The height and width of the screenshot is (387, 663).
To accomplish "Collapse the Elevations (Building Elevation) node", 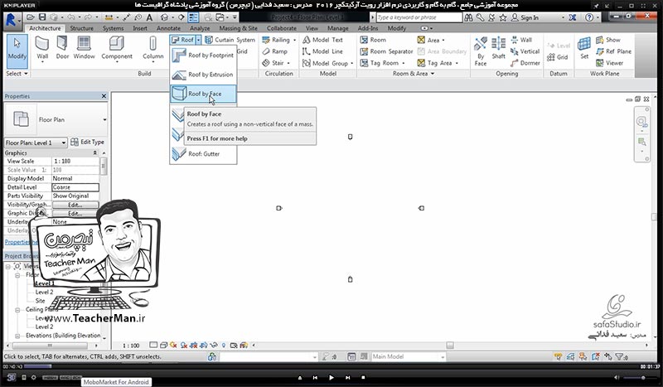I will [17, 336].
